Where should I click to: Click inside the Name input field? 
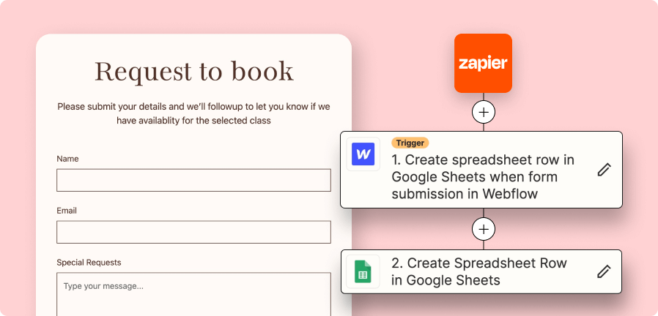coord(193,180)
